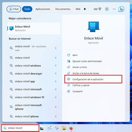Click the administrator shield icon
This screenshot has height=132, width=132.
coord(69,61)
